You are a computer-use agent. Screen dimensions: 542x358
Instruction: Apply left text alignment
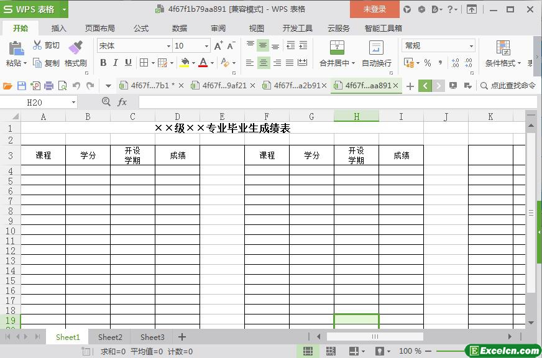(x=250, y=63)
